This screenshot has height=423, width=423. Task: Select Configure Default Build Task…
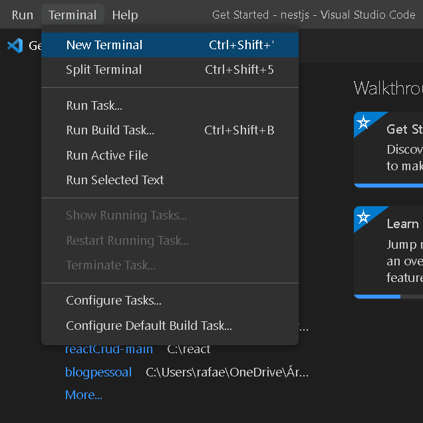149,326
